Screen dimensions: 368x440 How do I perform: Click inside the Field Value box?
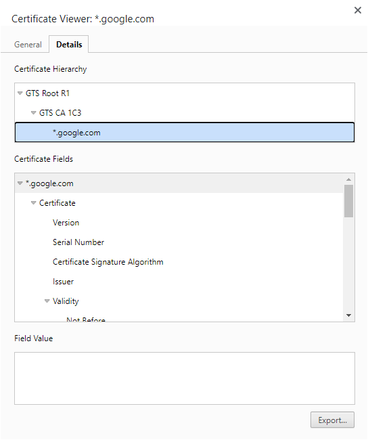pyautogui.click(x=185, y=378)
